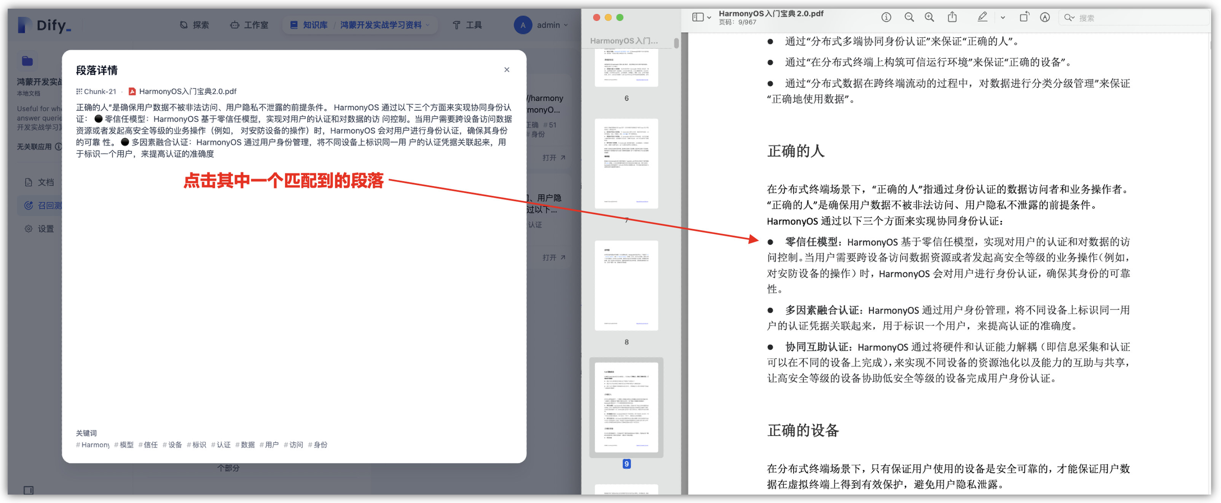Click the Preview inspector info icon
The height and width of the screenshot is (503, 1221).
pyautogui.click(x=886, y=18)
